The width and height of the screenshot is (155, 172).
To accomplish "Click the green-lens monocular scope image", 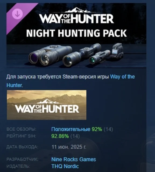I will point(99,57).
